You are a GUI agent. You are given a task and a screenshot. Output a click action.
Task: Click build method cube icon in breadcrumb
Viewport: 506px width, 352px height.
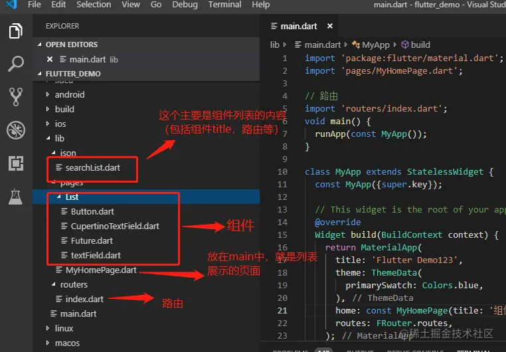(x=404, y=44)
